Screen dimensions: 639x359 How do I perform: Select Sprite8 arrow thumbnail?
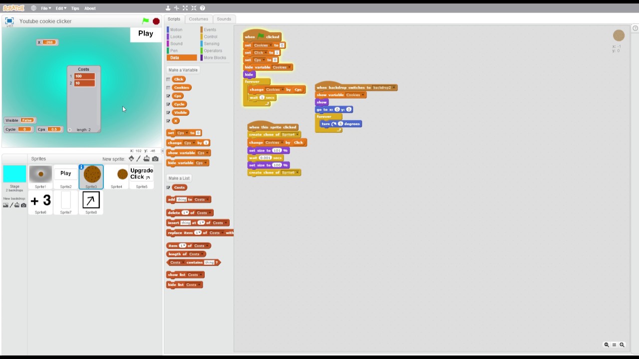pyautogui.click(x=91, y=202)
